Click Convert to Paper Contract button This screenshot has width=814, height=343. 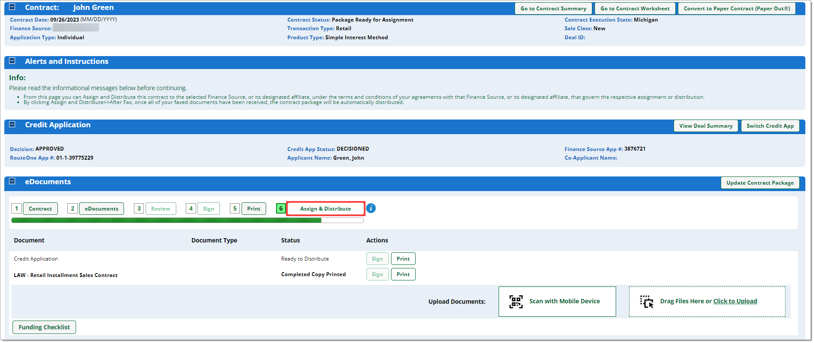coord(737,9)
